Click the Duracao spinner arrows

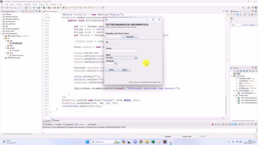click(x=117, y=64)
